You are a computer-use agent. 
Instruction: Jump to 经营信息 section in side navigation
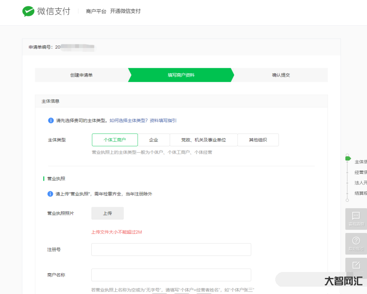[x=360, y=172]
